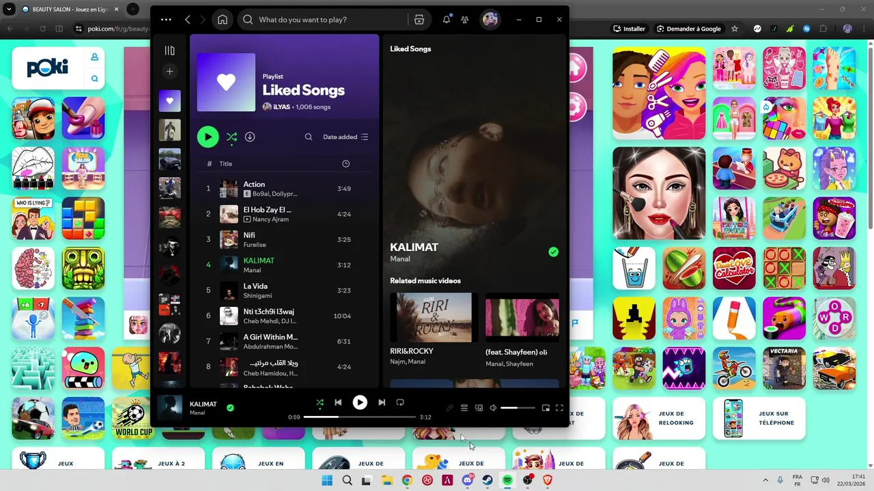The width and height of the screenshot is (874, 491).
Task: Seek using the song progress bar
Action: click(360, 417)
